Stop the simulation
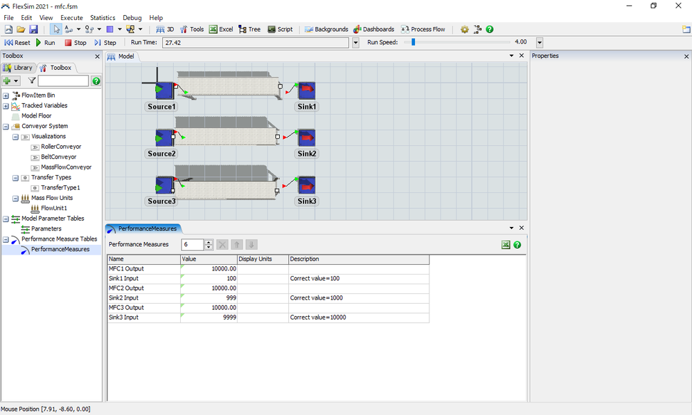Image resolution: width=692 pixels, height=415 pixels. pyautogui.click(x=76, y=43)
